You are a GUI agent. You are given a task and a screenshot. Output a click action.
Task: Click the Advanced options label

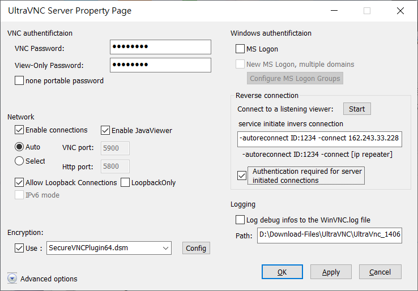click(49, 279)
